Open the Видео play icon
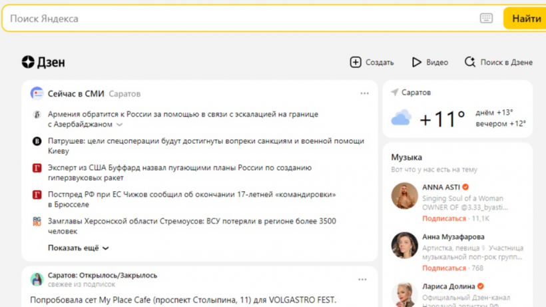Viewport: 546px width, 307px height. [x=416, y=63]
